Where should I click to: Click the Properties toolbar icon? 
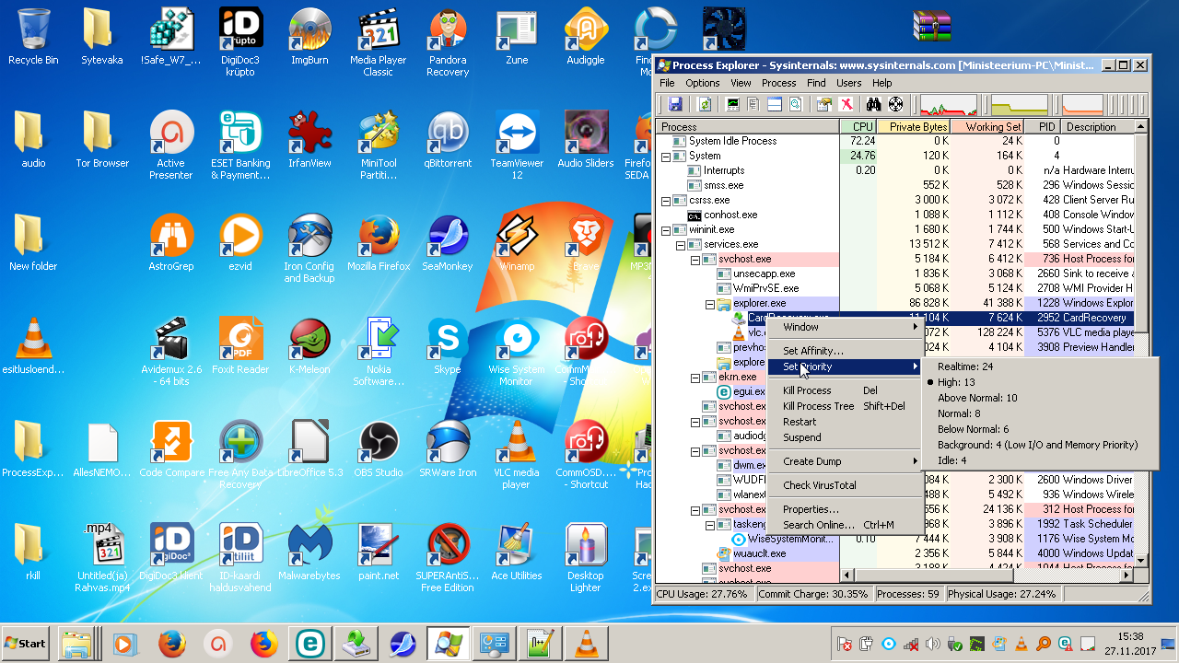click(x=824, y=104)
